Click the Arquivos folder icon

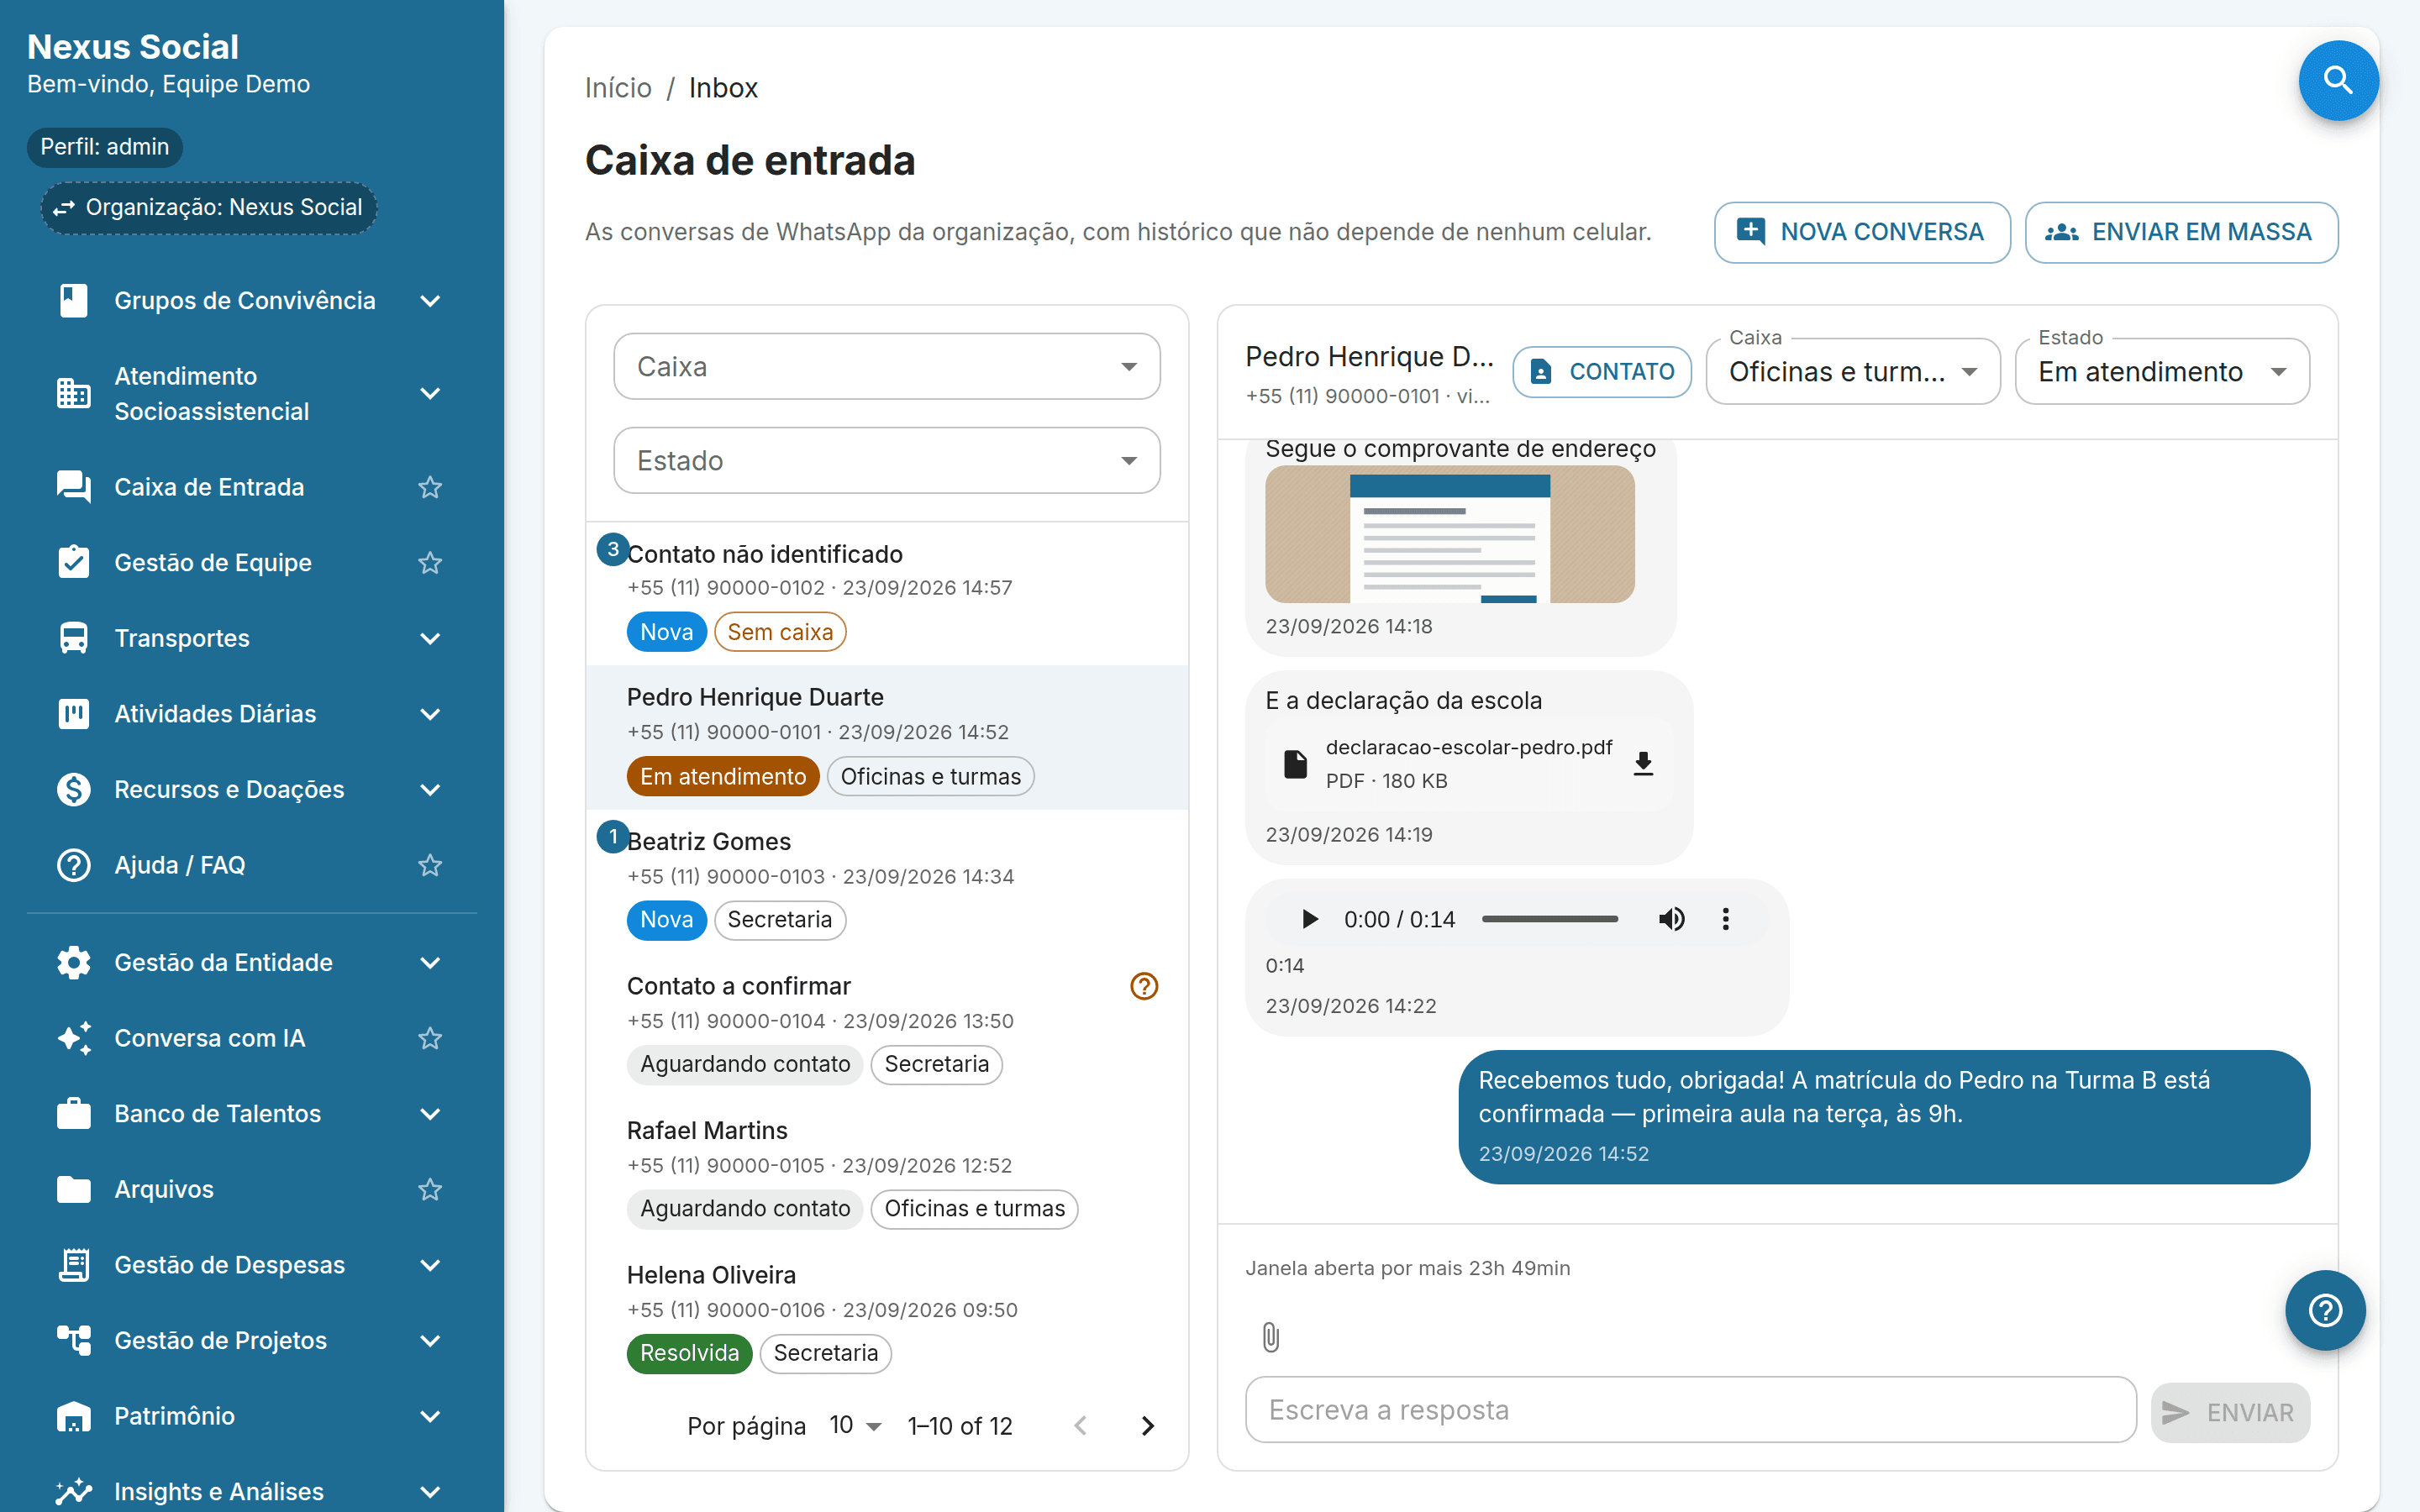click(73, 1189)
